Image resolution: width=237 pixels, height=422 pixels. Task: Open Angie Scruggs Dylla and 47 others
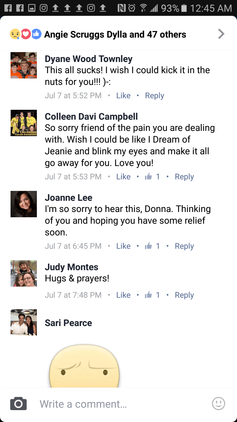(x=115, y=34)
